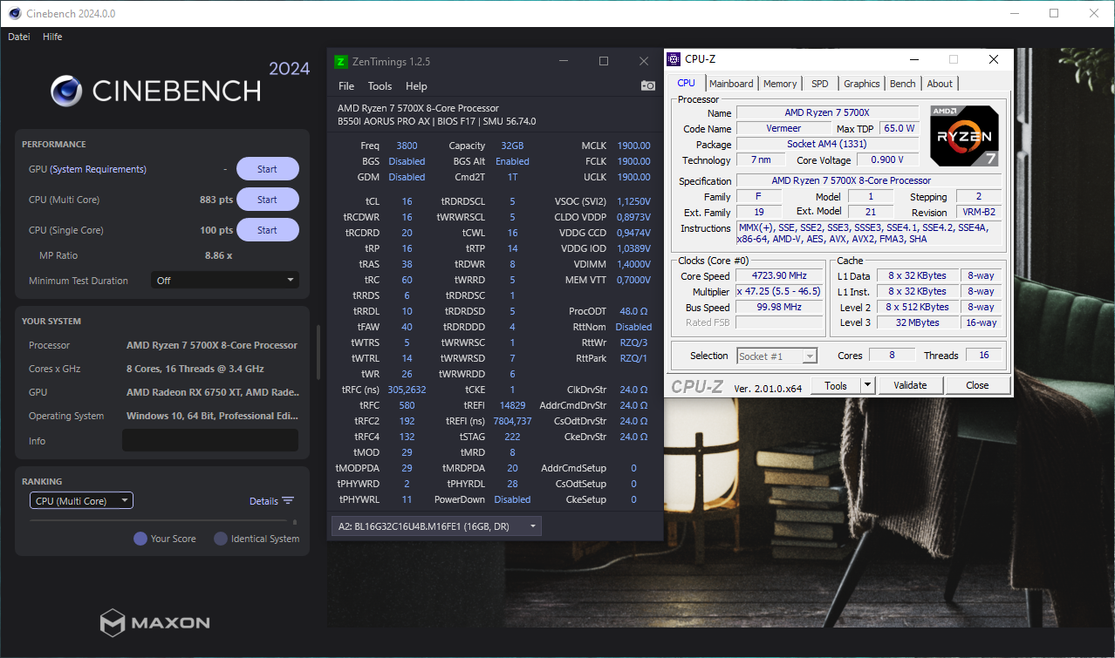Open ranking filter icon next to Details

click(x=288, y=501)
